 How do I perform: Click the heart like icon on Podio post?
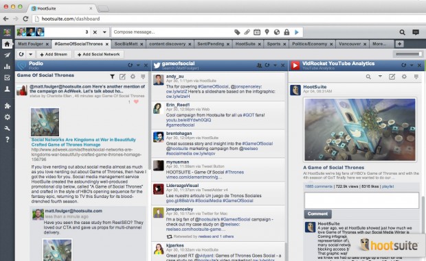pyautogui.click(x=136, y=102)
